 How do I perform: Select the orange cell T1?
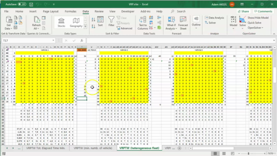coord(82,50)
